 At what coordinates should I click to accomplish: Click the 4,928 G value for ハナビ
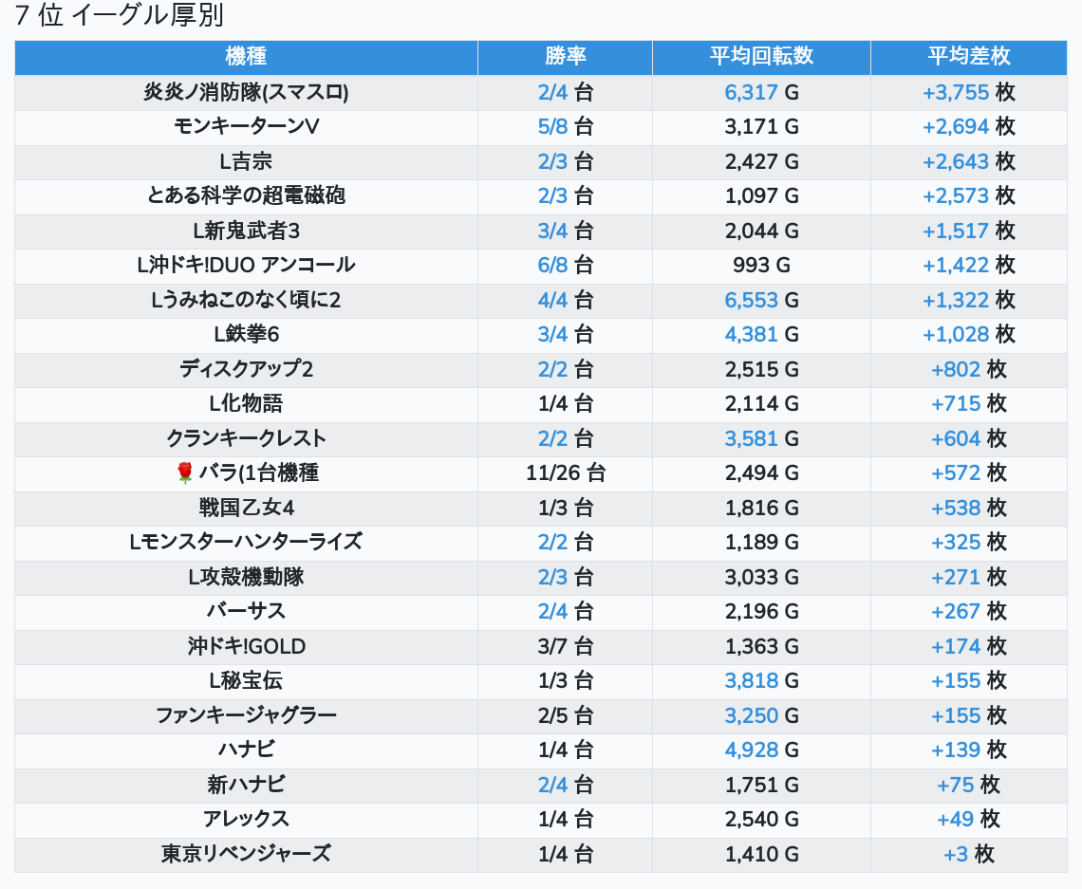[761, 750]
